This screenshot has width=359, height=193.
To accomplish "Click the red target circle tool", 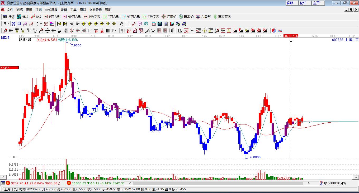I will point(72,30).
